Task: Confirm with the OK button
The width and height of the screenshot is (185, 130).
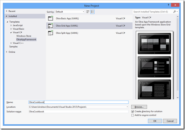Action: coord(155,121)
